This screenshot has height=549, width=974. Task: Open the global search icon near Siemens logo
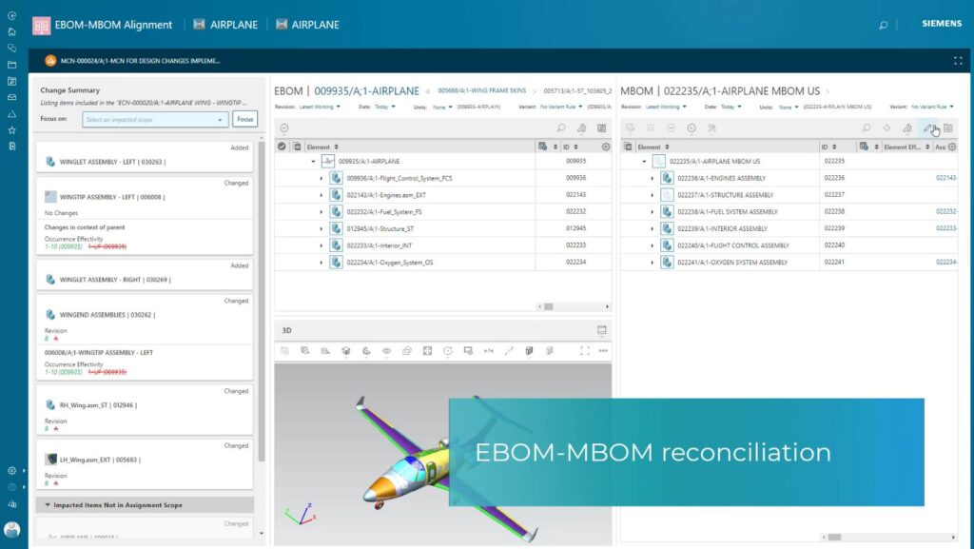[883, 25]
